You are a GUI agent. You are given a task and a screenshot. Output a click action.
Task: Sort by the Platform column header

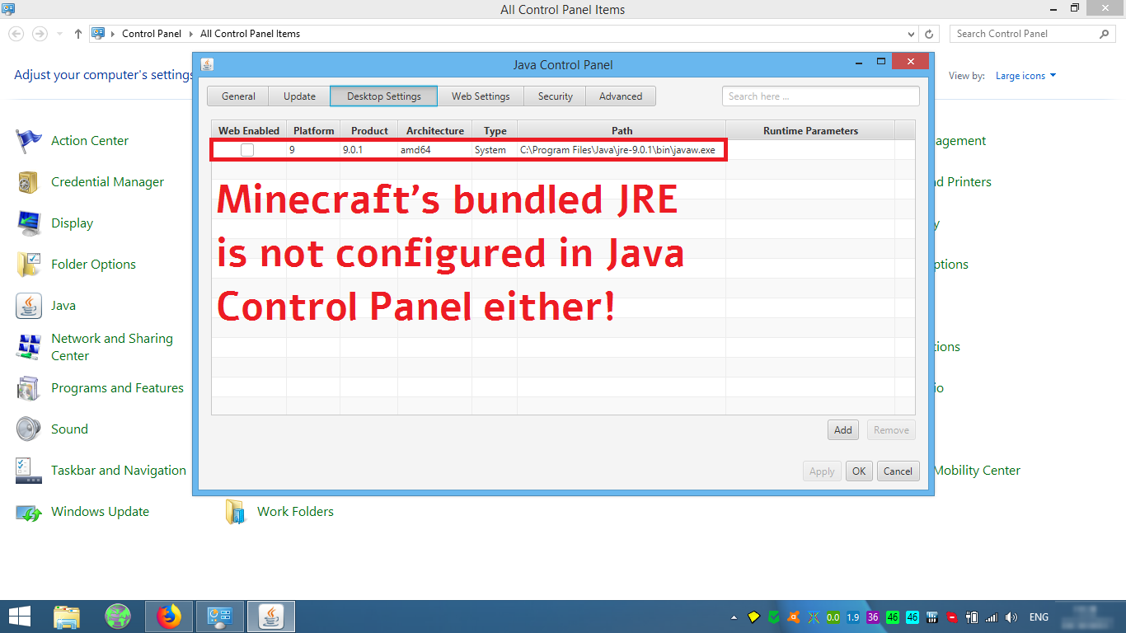point(313,130)
